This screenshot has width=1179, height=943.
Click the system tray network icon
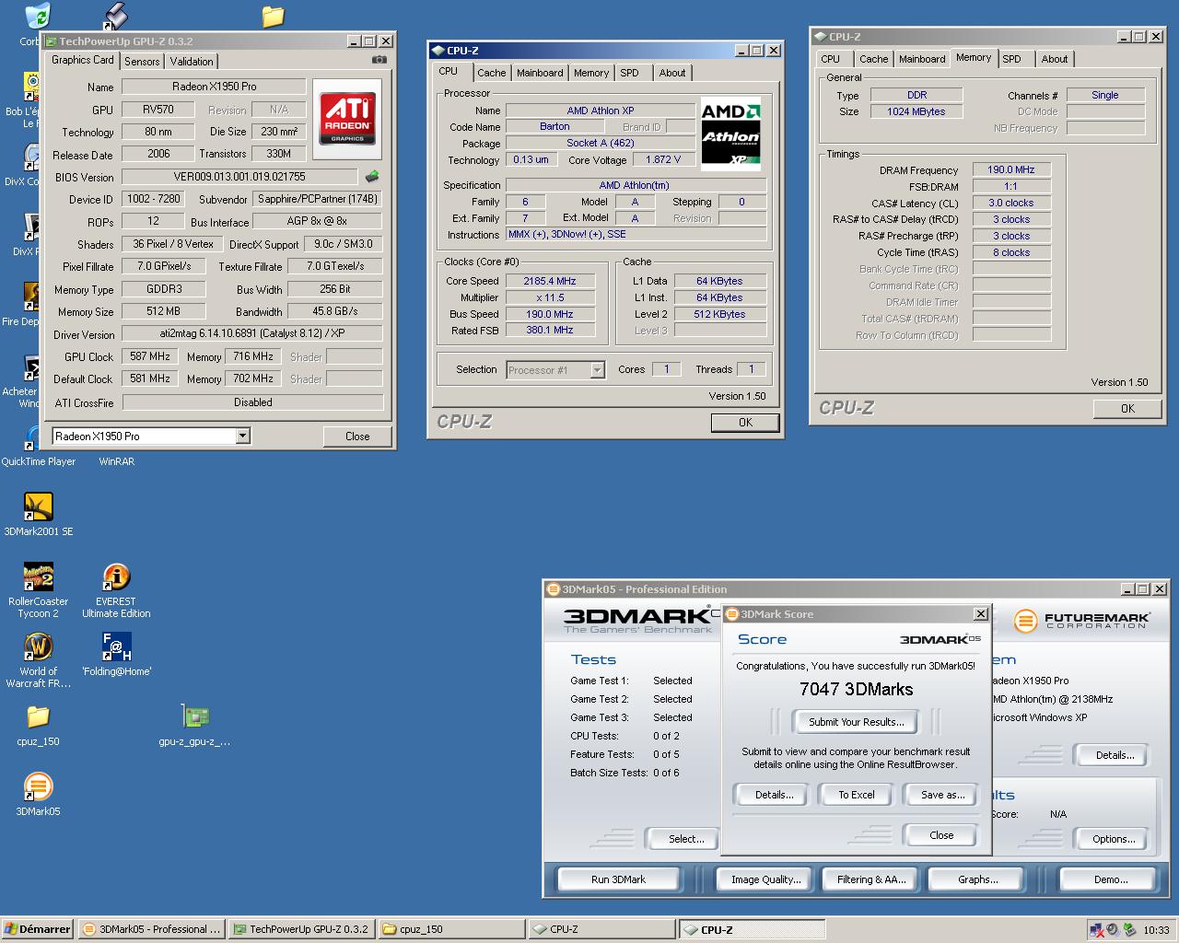pyautogui.click(x=1096, y=930)
